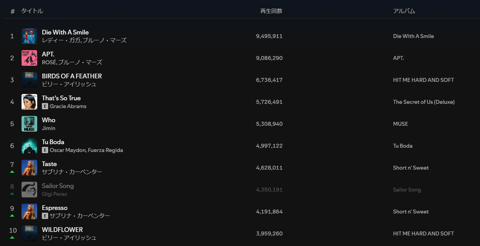This screenshot has width=480, height=246.
Task: Click the explicit badge on That's So True
Action: point(45,106)
